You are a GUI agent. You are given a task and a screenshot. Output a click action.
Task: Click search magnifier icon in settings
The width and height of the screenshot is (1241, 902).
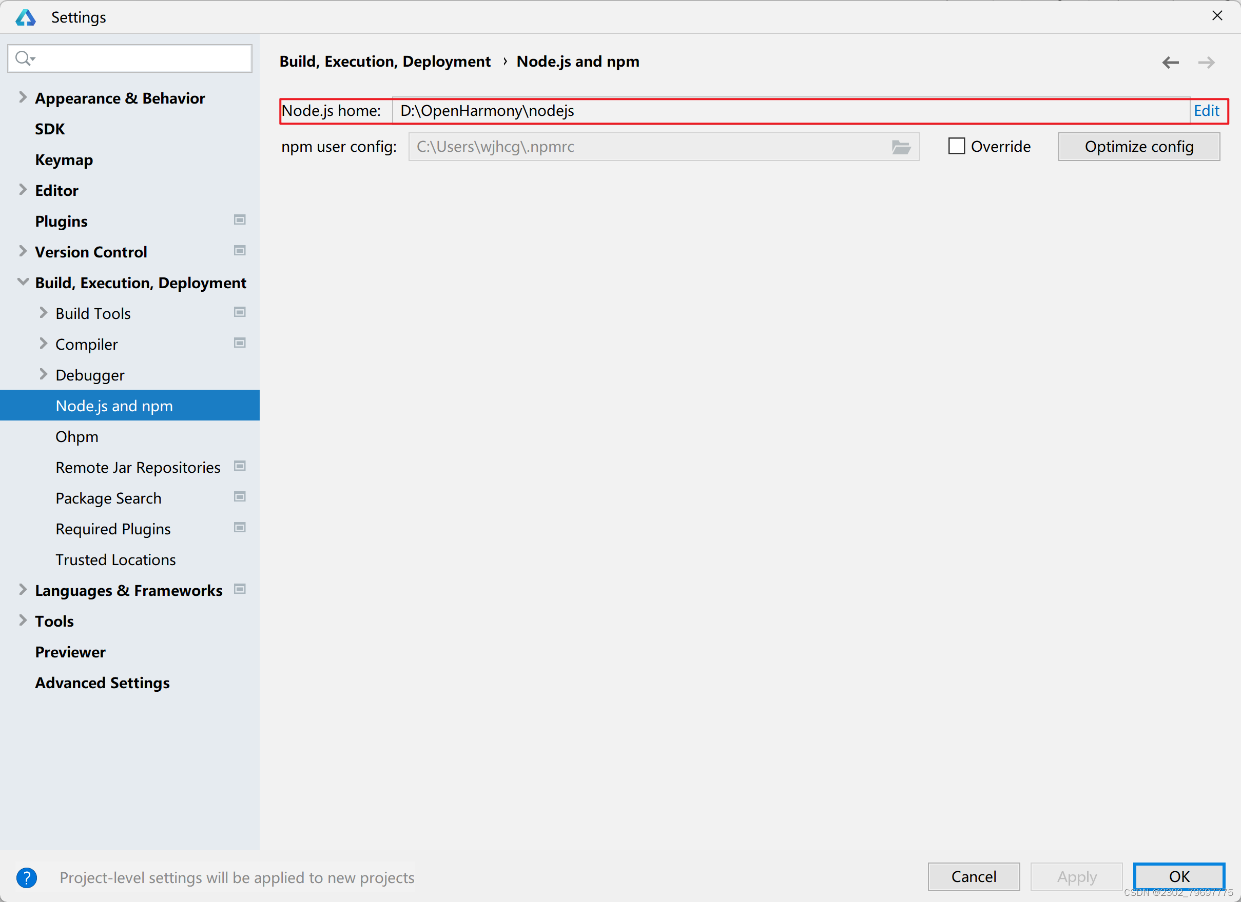tap(24, 58)
